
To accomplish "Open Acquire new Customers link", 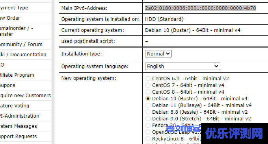I will point(26,96).
